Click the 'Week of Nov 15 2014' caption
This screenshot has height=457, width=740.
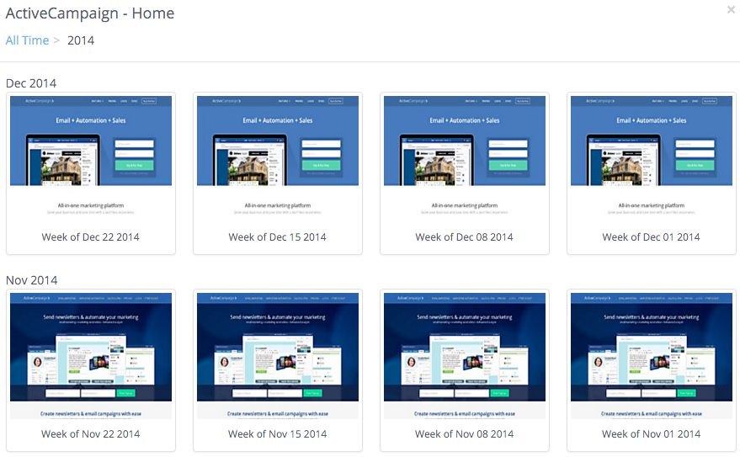[x=278, y=434]
